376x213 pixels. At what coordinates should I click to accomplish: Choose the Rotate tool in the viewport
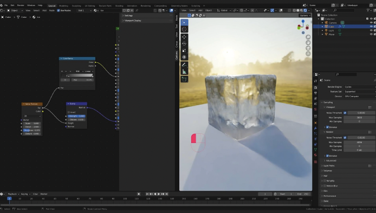coord(184,44)
